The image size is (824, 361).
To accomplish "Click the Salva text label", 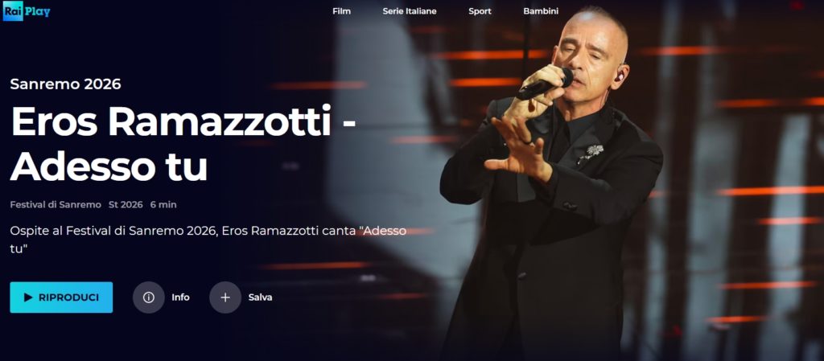I will [260, 297].
